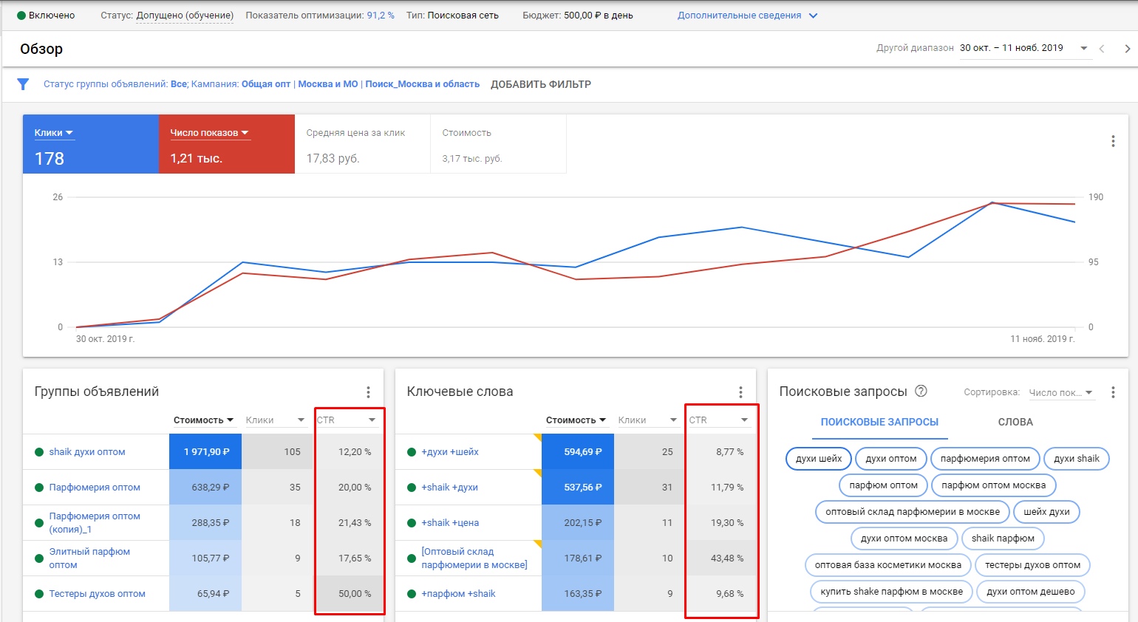Open the +shaik +цена keyword link

pyautogui.click(x=450, y=523)
